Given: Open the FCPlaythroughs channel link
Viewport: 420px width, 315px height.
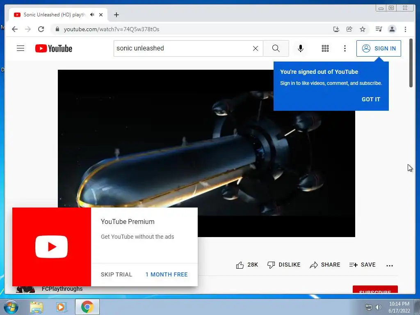Looking at the screenshot, I should [x=62, y=289].
